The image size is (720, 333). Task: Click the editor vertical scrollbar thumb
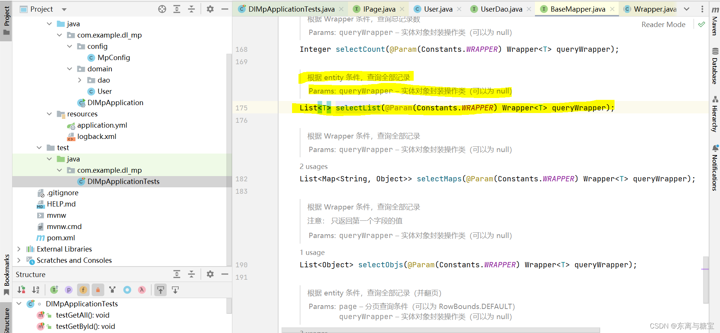coord(706,280)
